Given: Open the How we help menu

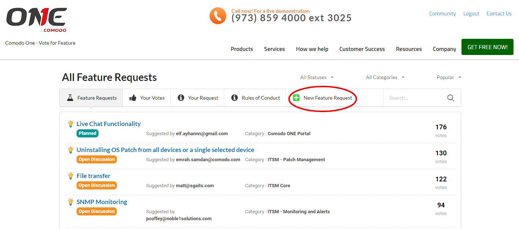Looking at the screenshot, I should tap(312, 49).
